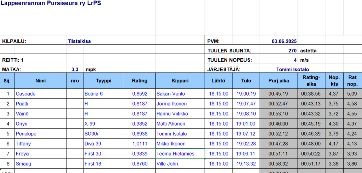Click the Kippari column header

point(180,81)
